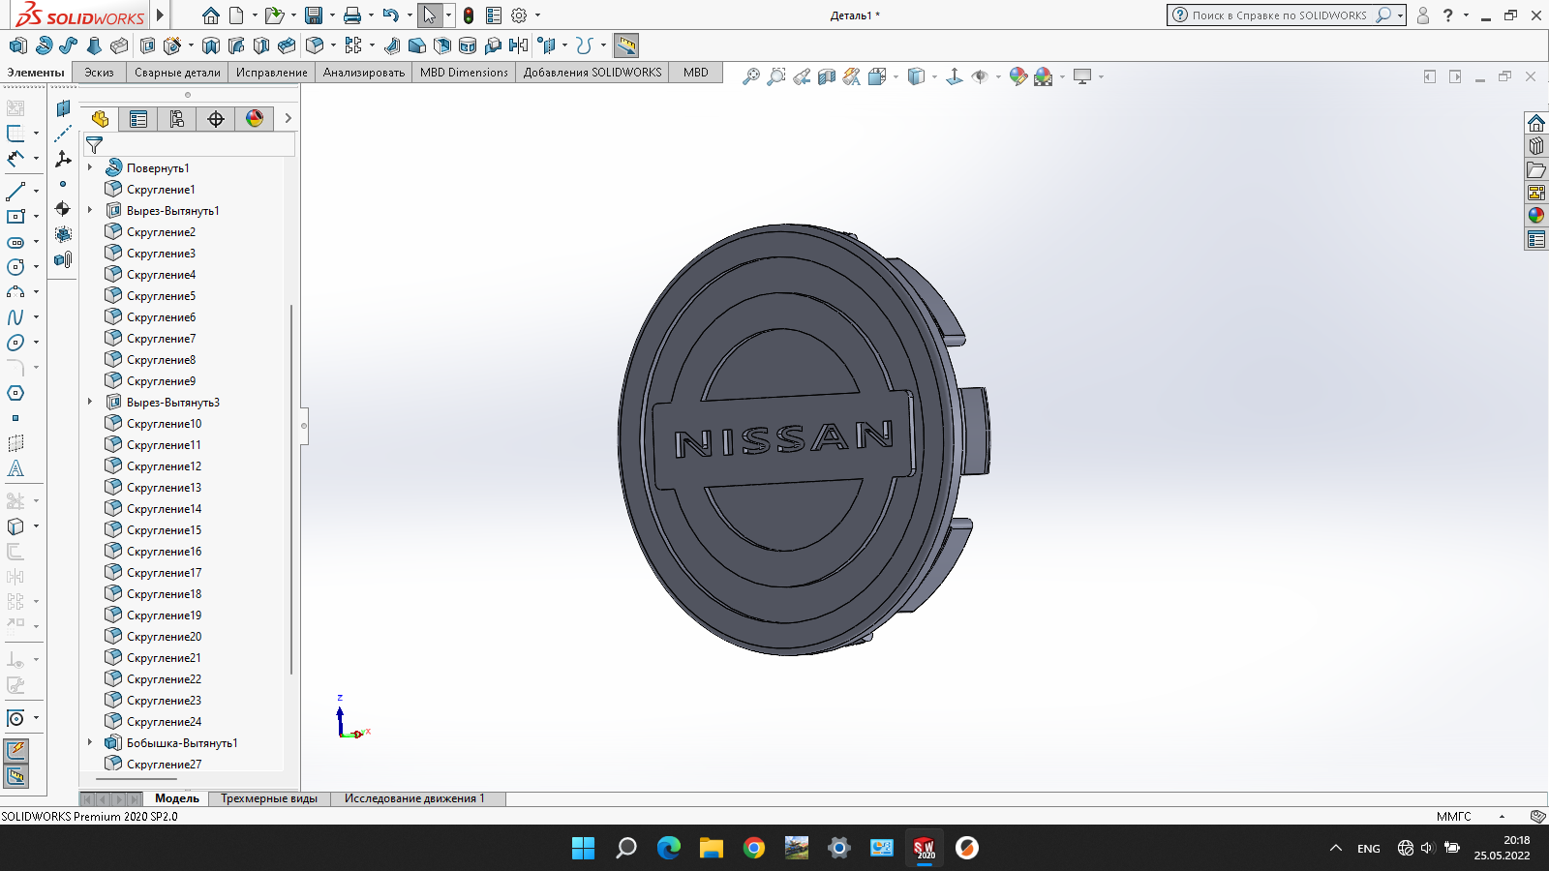Expand the Бобышка-Вытянуть1 feature node

point(90,742)
